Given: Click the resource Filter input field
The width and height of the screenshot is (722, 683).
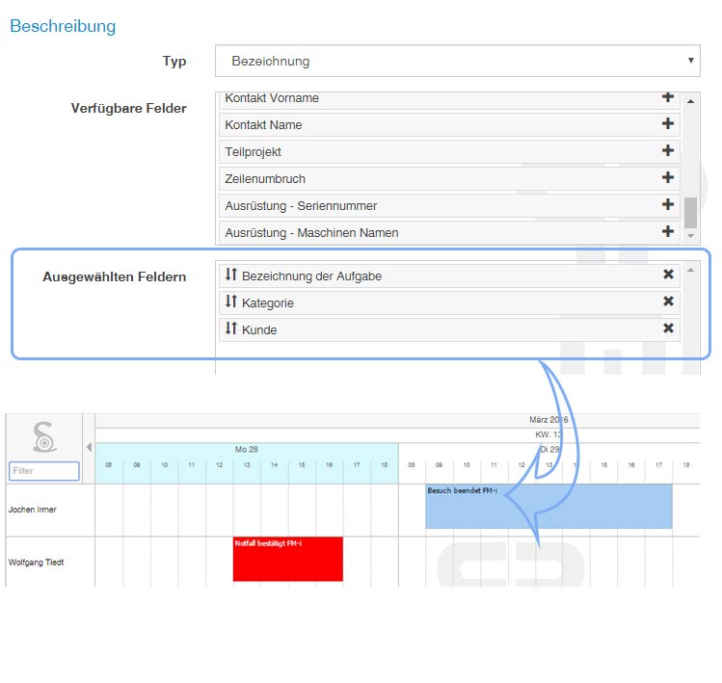Looking at the screenshot, I should 44,471.
